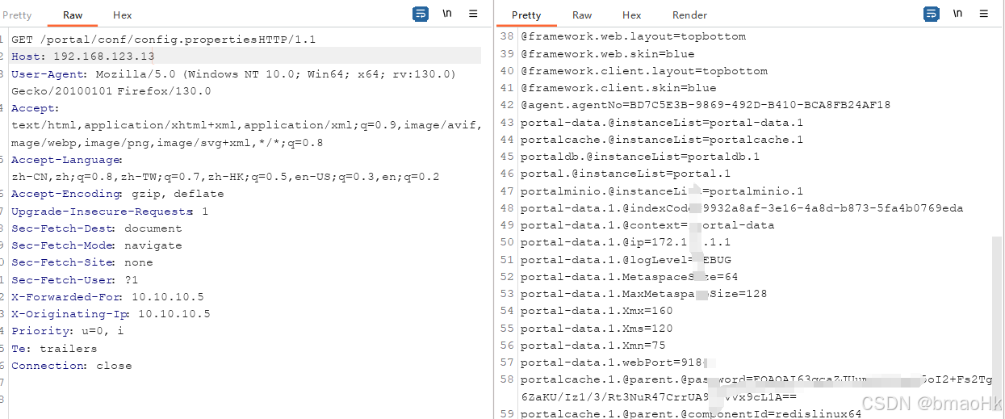Viewport: 1005px width, 419px height.
Task: Click the portal-data.1.Xmx=160 line
Action: [x=597, y=311]
